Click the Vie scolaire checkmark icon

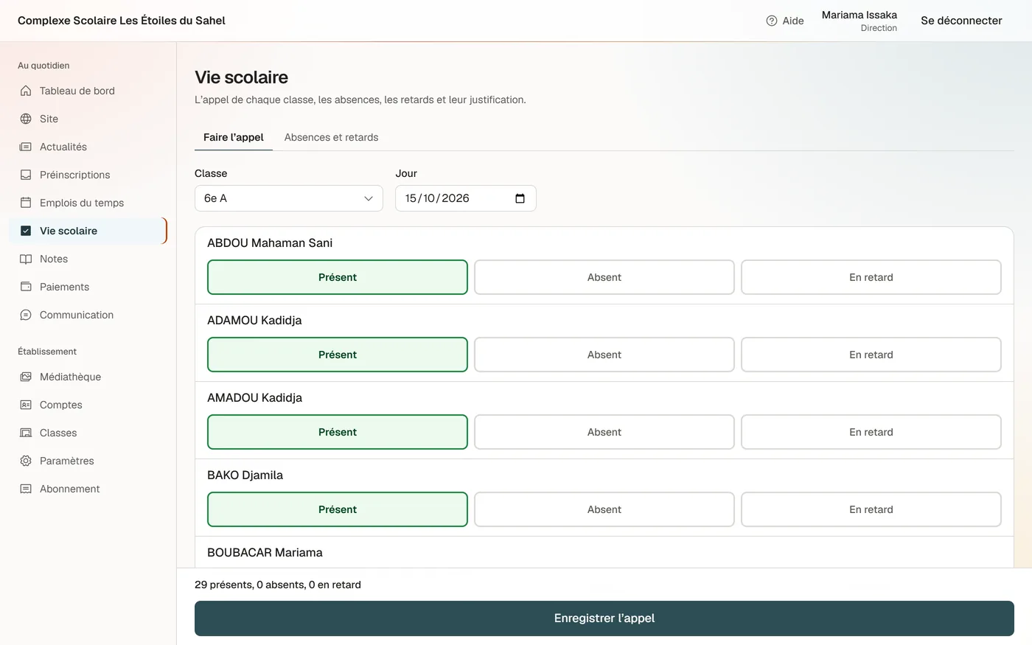26,231
